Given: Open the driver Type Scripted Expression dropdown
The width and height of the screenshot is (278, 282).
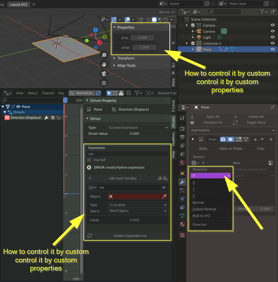Looking at the screenshot, I should coord(138,128).
